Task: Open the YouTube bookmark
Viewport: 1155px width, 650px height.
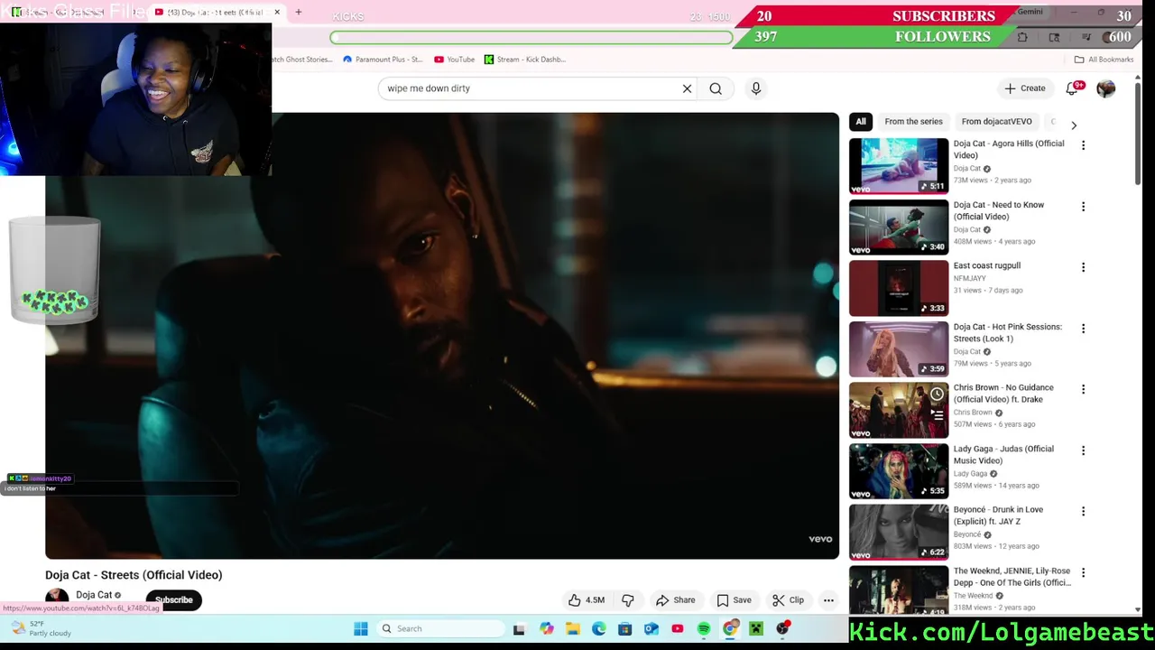Action: 454,60
